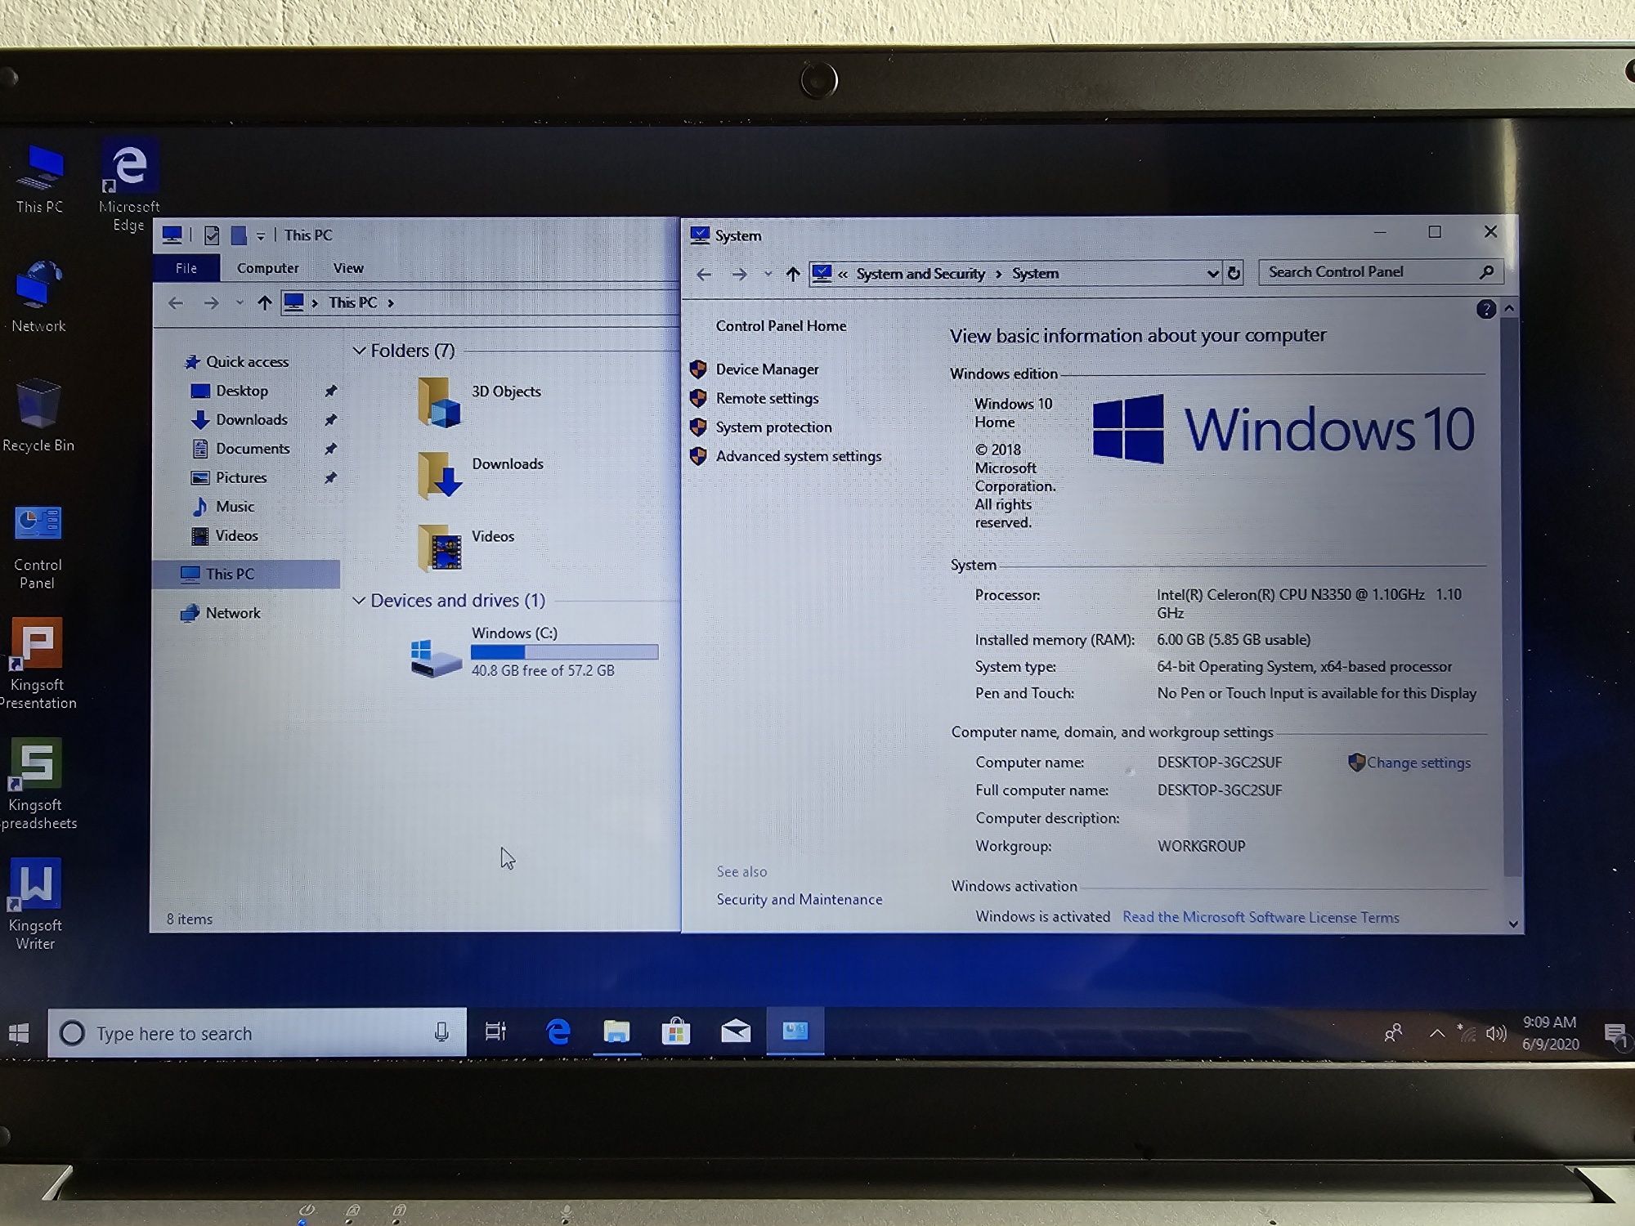Show hidden tray icons chevron
This screenshot has width=1635, height=1226.
(1436, 1033)
